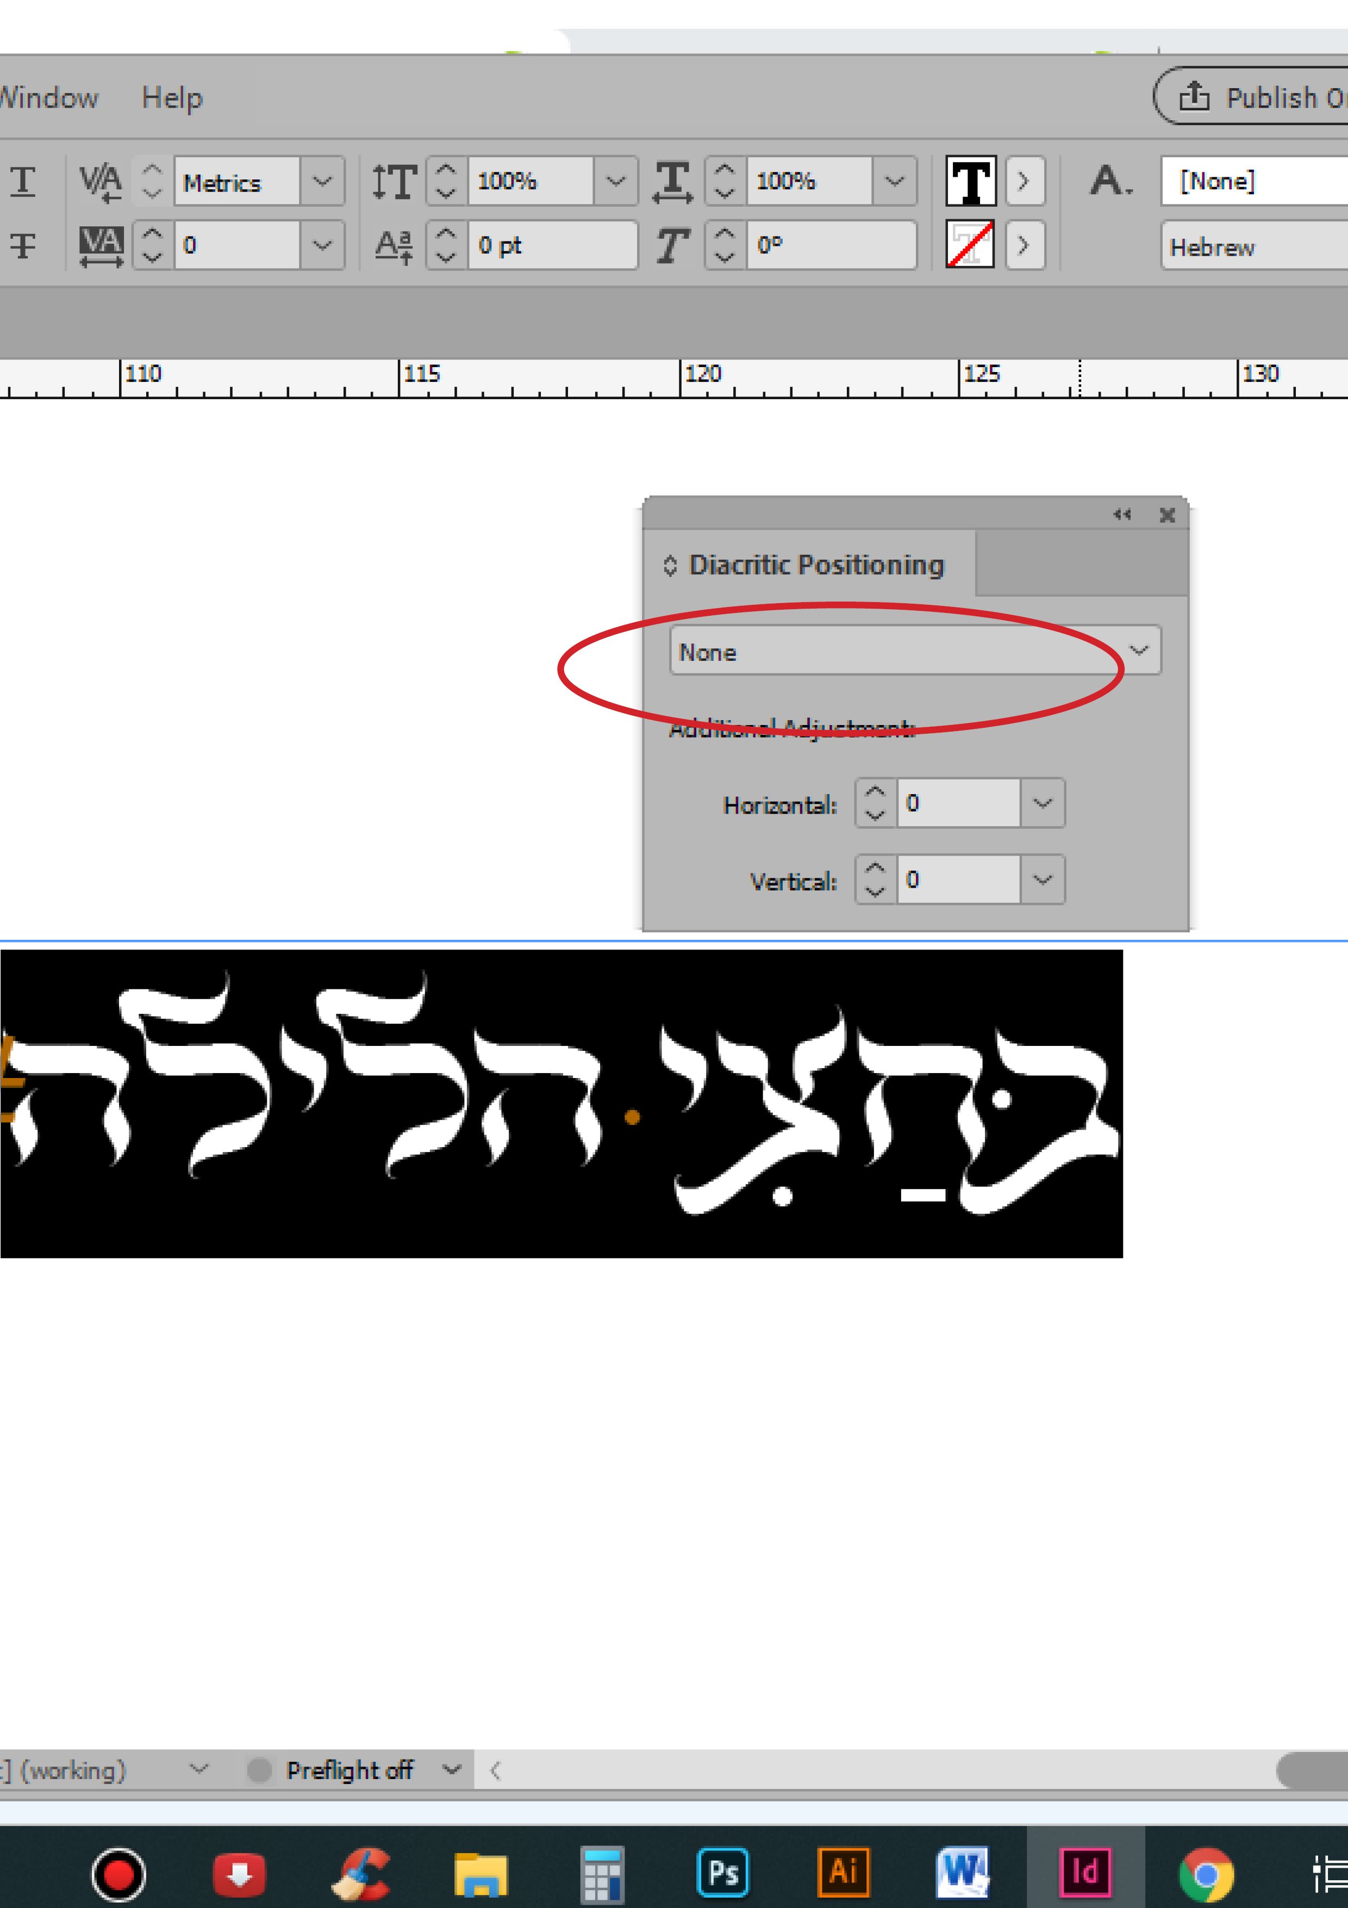Screen dimensions: 1348x1908
Task: Open the Preflight off dropdown menu
Action: [x=451, y=1769]
